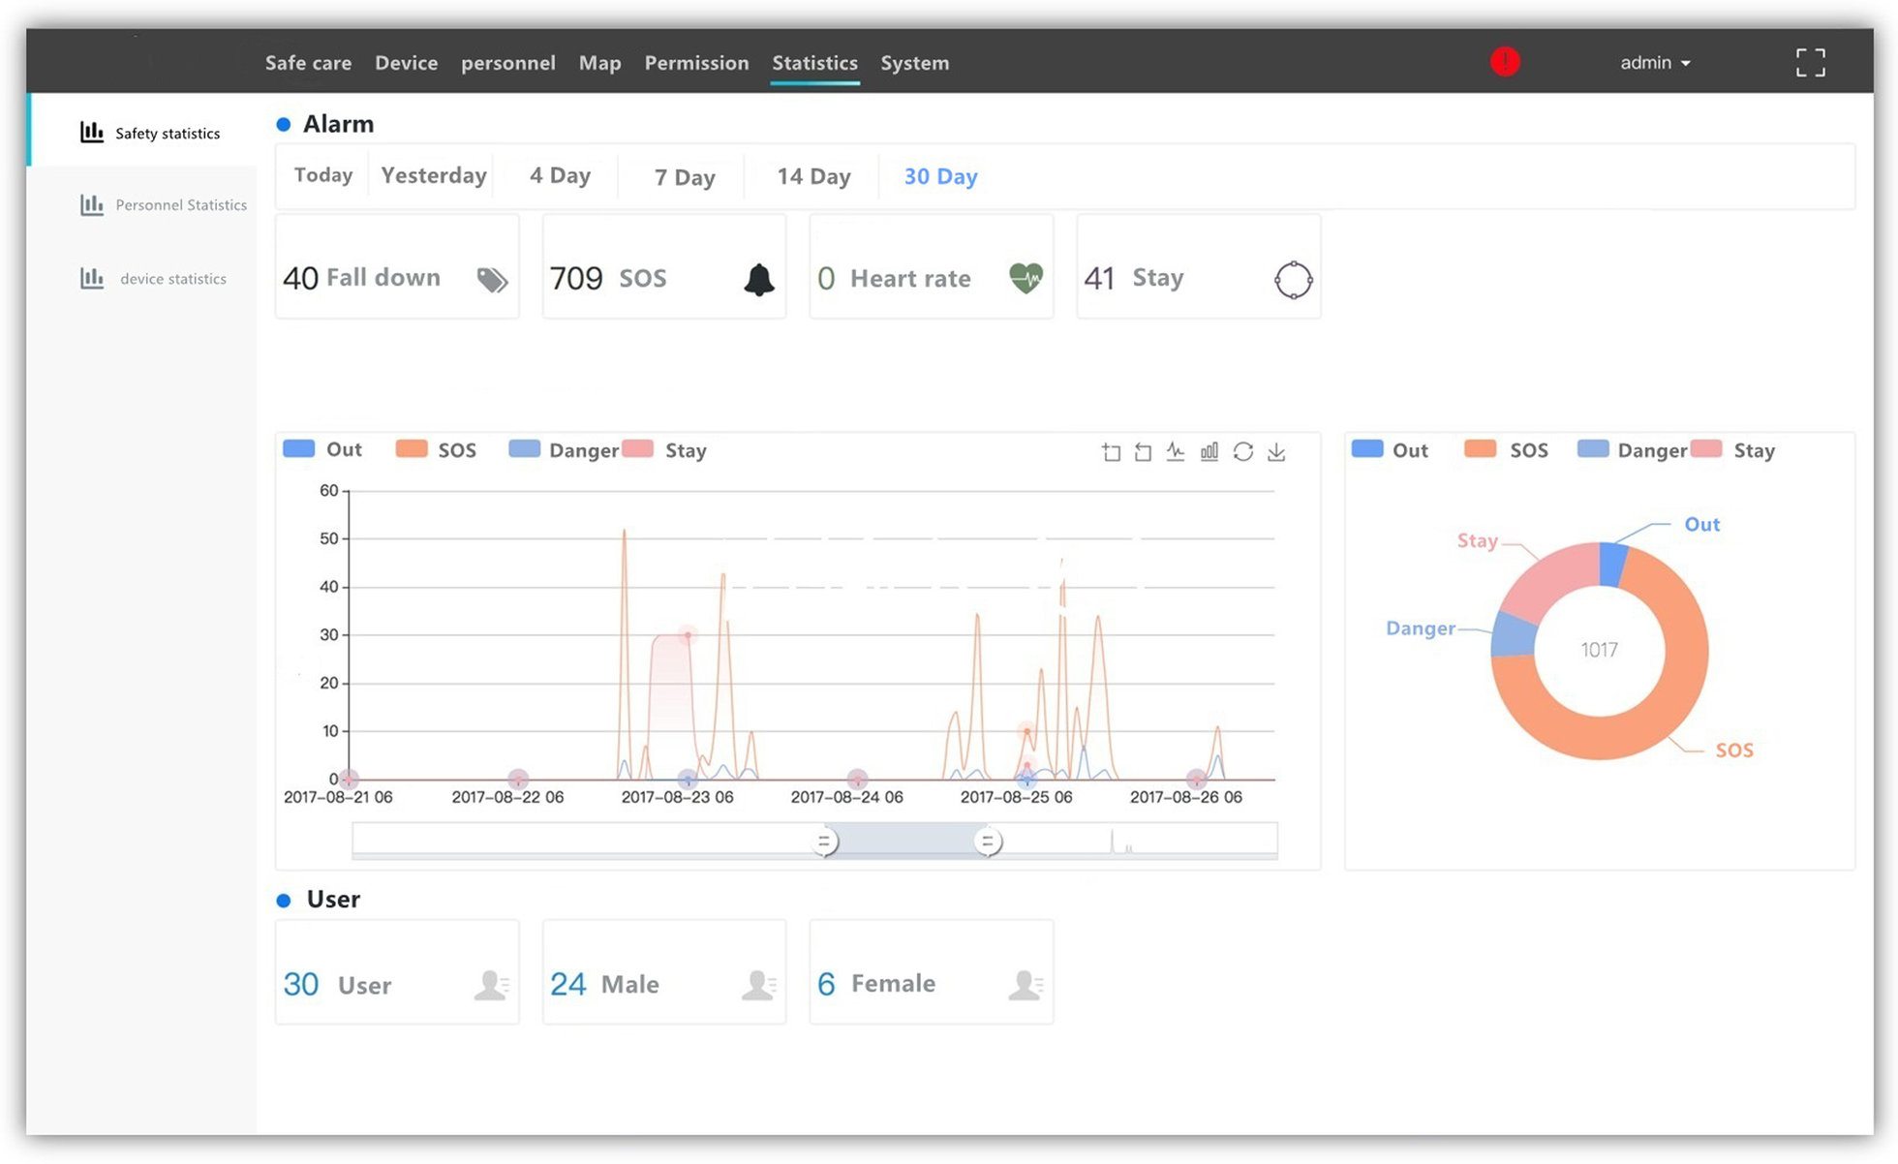Screen dimensions: 1898x1164
Task: Click the 24 Male count
Action: 568,985
